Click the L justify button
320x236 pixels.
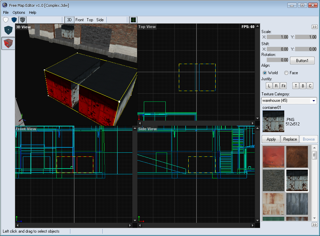[269, 86]
